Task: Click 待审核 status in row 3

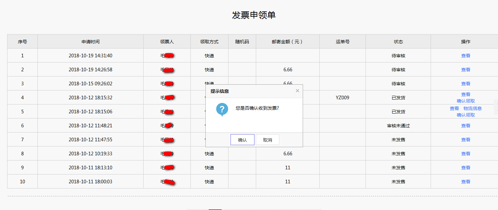Action: coord(398,84)
